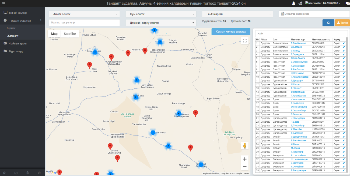Click the lock icon in sidebar footer

point(27,173)
